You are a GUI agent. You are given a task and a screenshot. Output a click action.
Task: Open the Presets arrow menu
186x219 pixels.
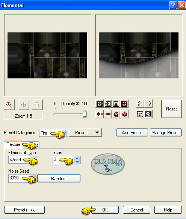(85, 133)
